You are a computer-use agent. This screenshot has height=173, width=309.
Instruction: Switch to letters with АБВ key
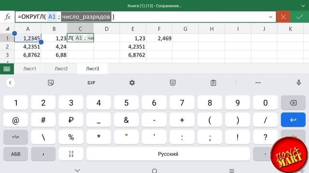coord(15,154)
